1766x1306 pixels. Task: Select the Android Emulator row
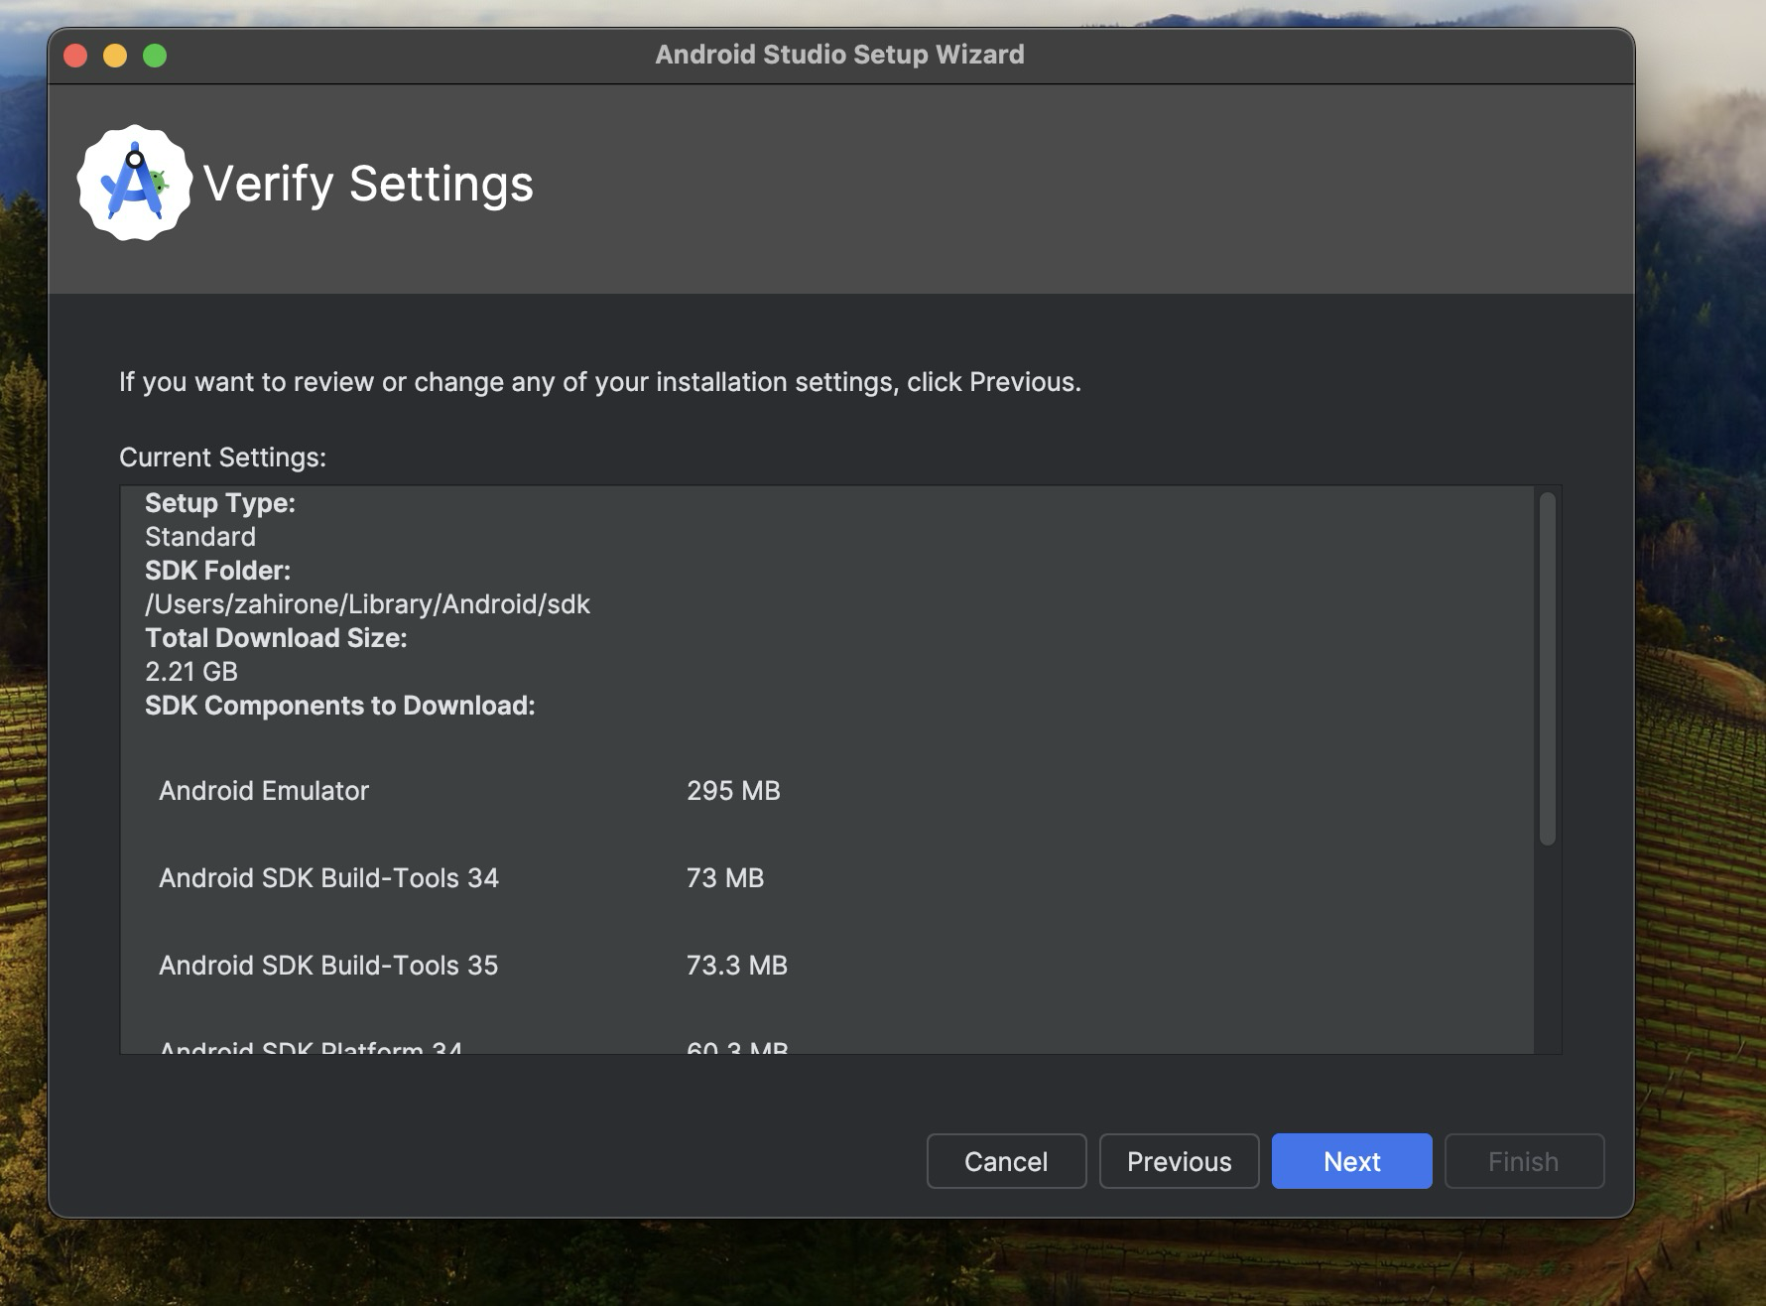[469, 791]
